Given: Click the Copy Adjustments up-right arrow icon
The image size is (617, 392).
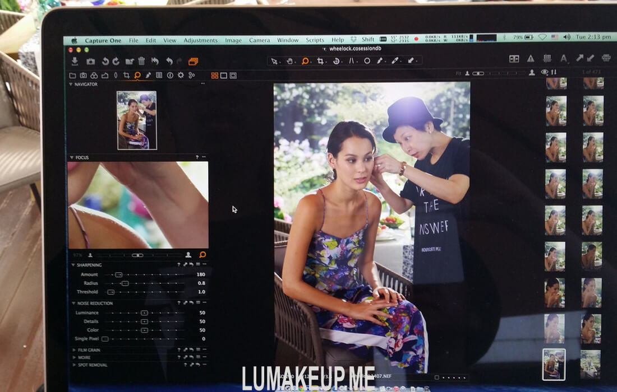Looking at the screenshot, I should pos(579,58).
